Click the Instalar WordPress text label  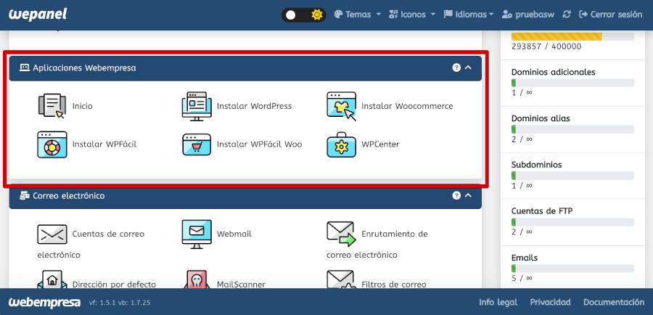254,106
